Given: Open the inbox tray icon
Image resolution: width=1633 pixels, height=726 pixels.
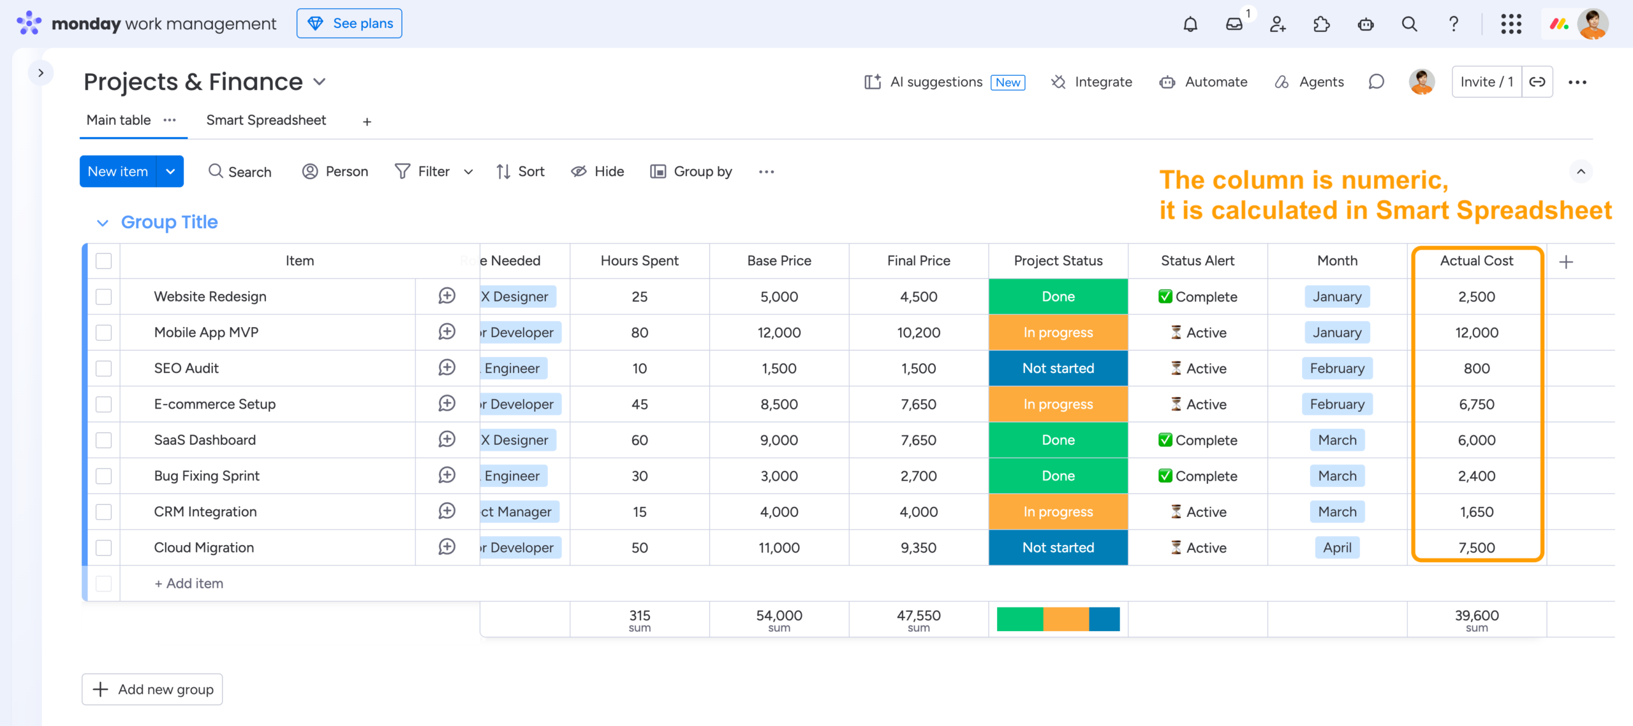Looking at the screenshot, I should tap(1234, 24).
